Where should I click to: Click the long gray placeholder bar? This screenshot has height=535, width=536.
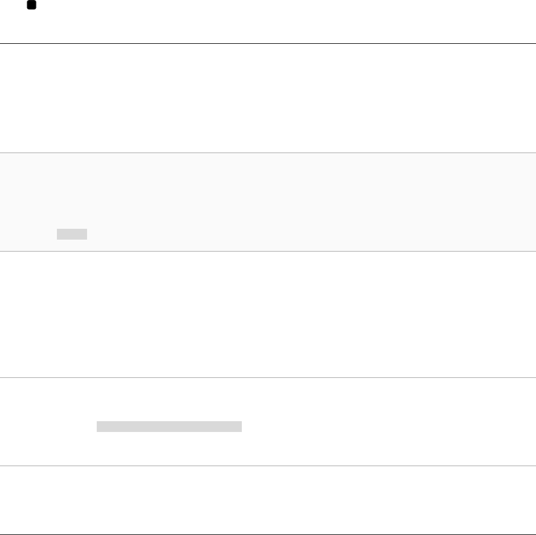pyautogui.click(x=169, y=427)
